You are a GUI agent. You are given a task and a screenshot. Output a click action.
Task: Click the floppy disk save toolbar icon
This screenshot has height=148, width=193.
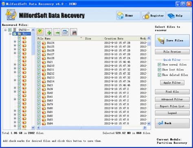(x=74, y=32)
